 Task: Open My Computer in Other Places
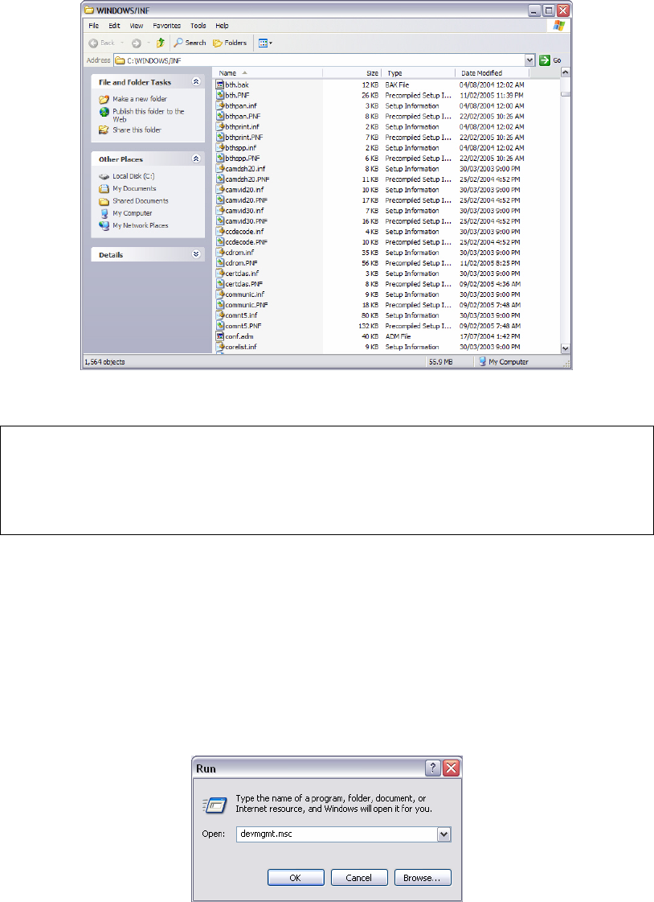click(x=132, y=213)
